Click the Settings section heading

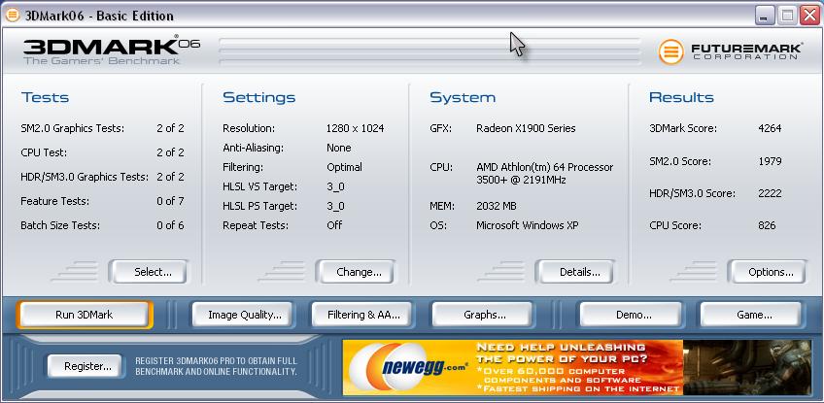pyautogui.click(x=259, y=97)
